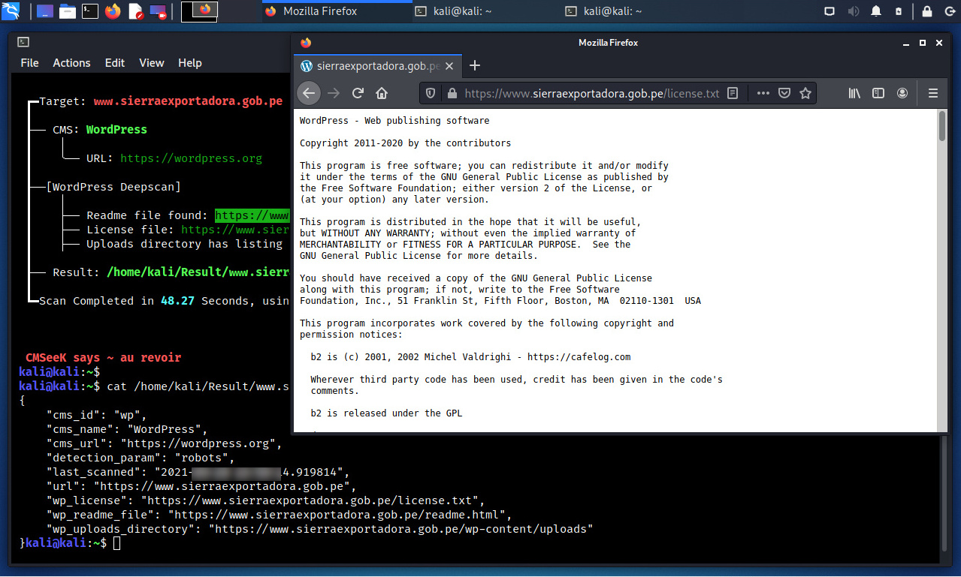This screenshot has height=577, width=961.
Task: Bookmark this page with the star icon
Action: click(805, 93)
